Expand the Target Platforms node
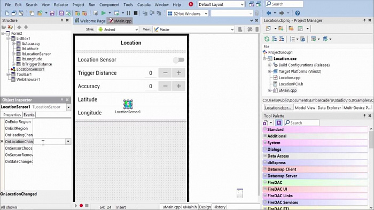Viewport: 374px width, 210px height. coord(270,72)
